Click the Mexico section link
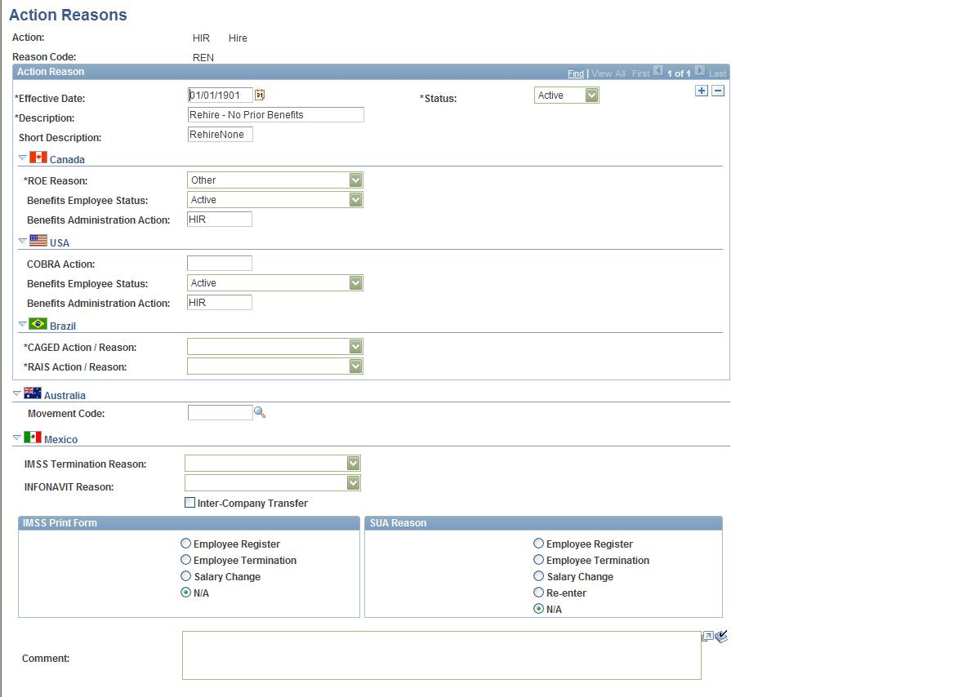 pyautogui.click(x=60, y=439)
